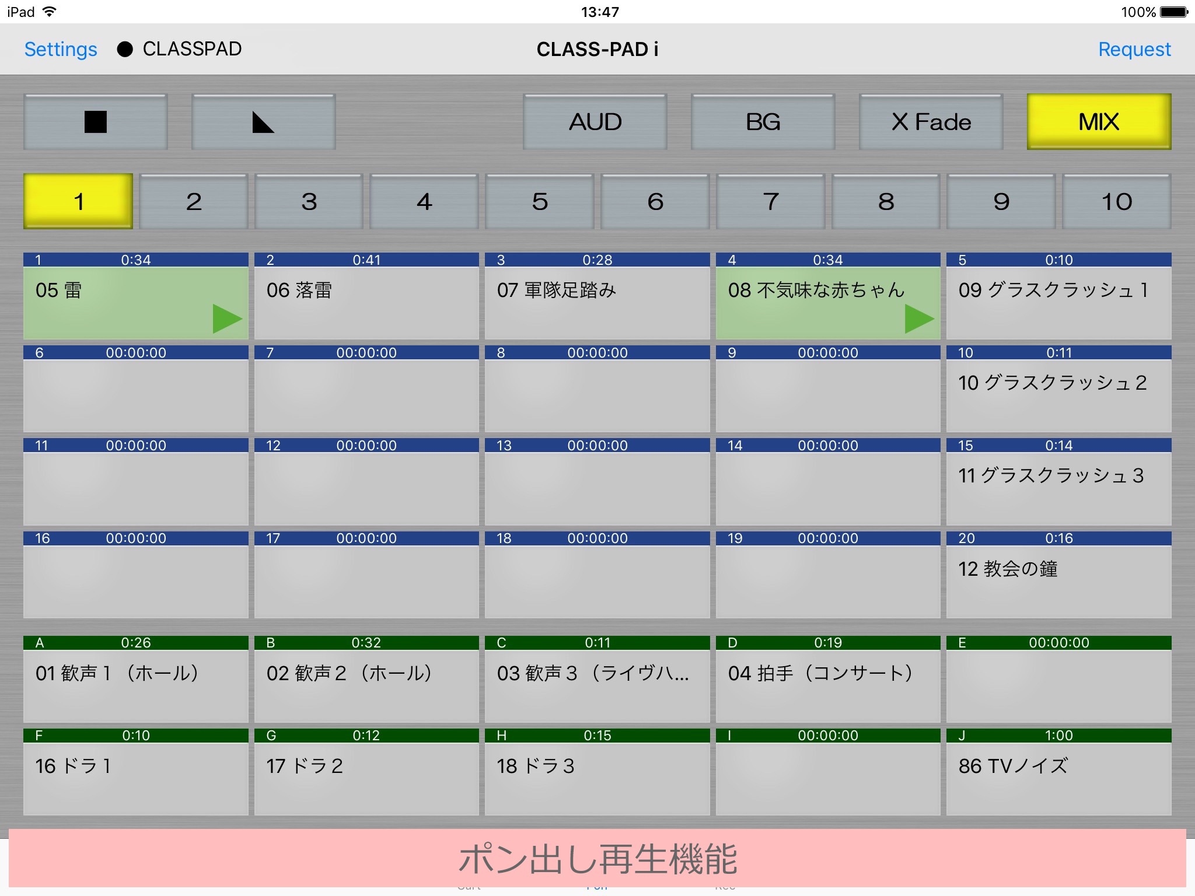Play pad B 02 歓声 2 (ホール)
1195x896 pixels.
[x=366, y=679]
